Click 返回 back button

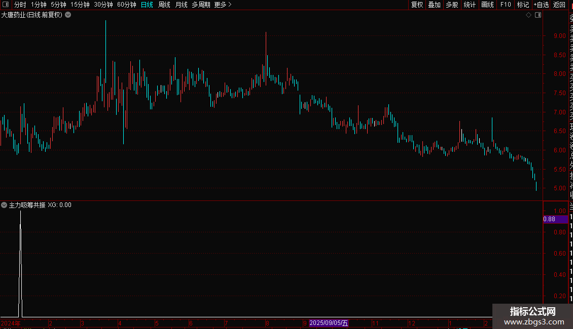[x=559, y=5]
